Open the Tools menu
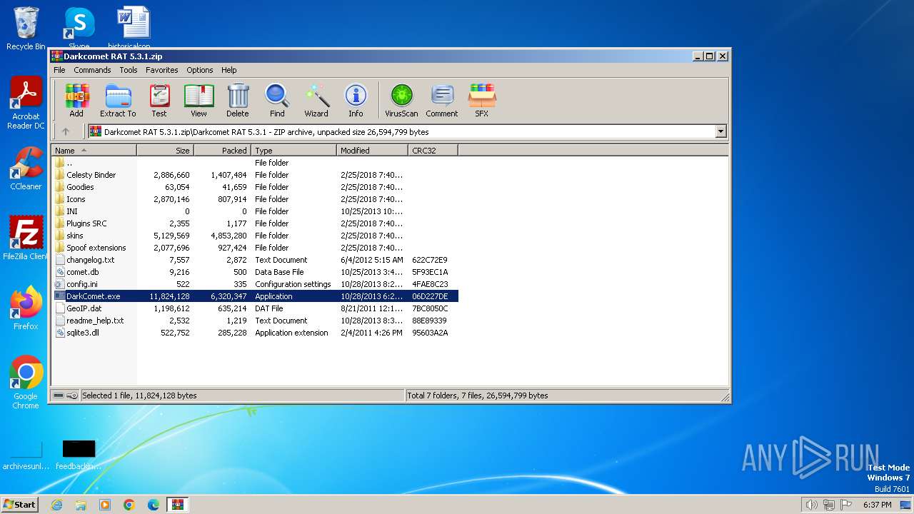The width and height of the screenshot is (914, 514). click(129, 70)
